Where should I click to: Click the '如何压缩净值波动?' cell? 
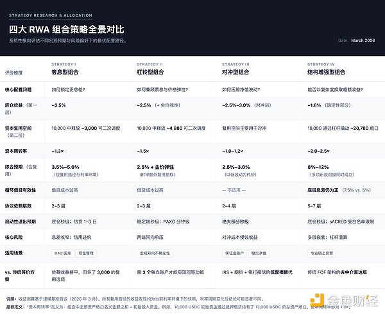(x=241, y=90)
